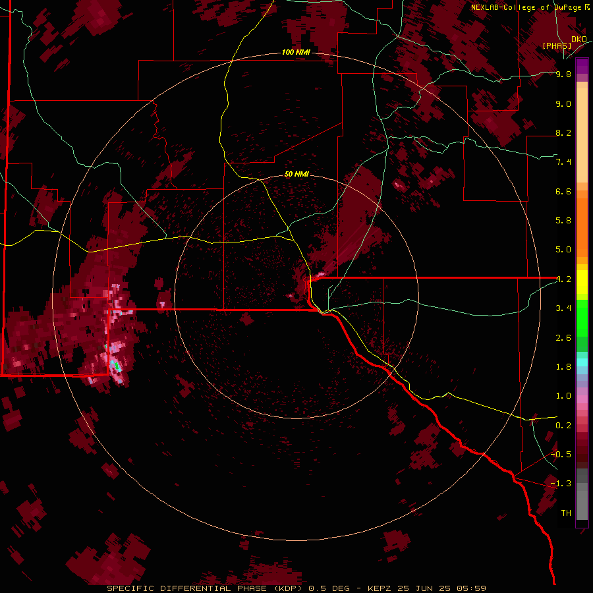Click the 1.8 scale value
This screenshot has width=593, height=593.
point(563,367)
